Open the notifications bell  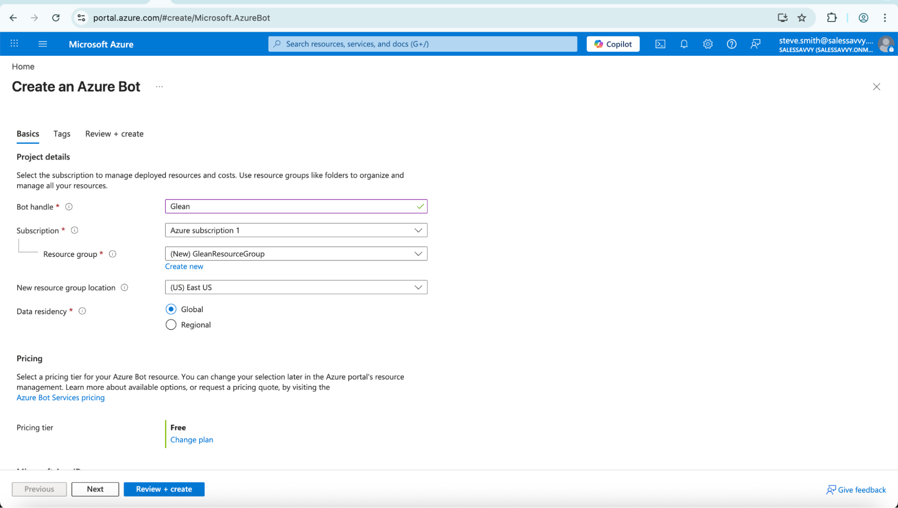click(x=684, y=44)
